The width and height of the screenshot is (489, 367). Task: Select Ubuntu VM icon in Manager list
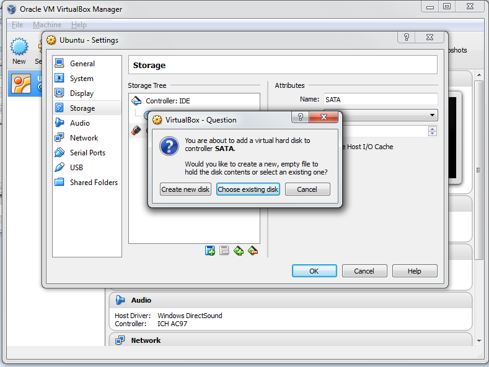click(x=21, y=84)
